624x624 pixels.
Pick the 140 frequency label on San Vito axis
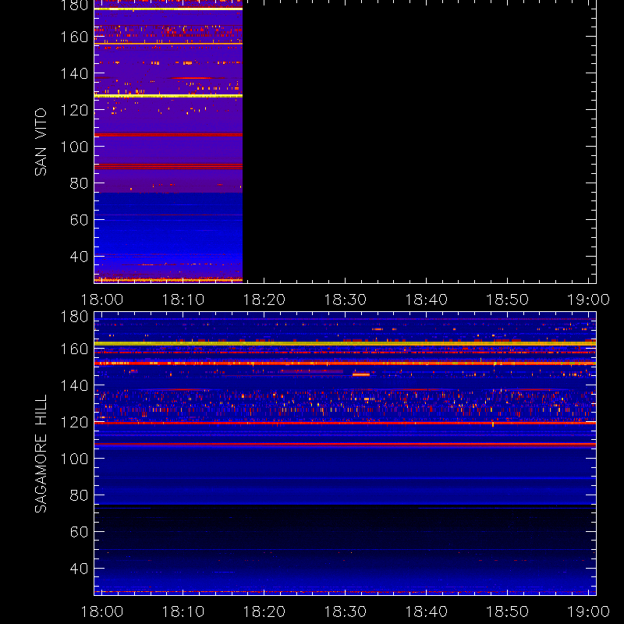point(74,73)
